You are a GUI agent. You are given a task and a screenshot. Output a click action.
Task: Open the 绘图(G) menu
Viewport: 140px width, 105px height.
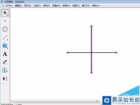click(76, 6)
